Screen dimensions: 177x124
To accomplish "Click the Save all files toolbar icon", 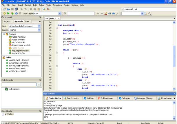I will [16, 9].
